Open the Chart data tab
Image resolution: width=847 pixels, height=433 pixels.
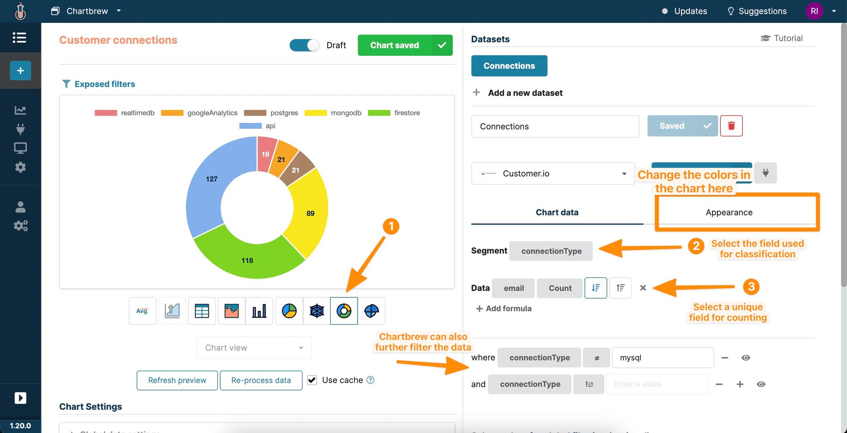(x=557, y=212)
